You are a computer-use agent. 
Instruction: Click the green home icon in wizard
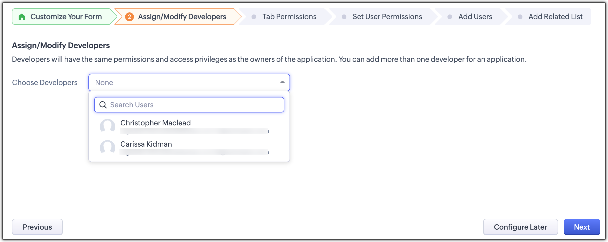click(x=22, y=17)
